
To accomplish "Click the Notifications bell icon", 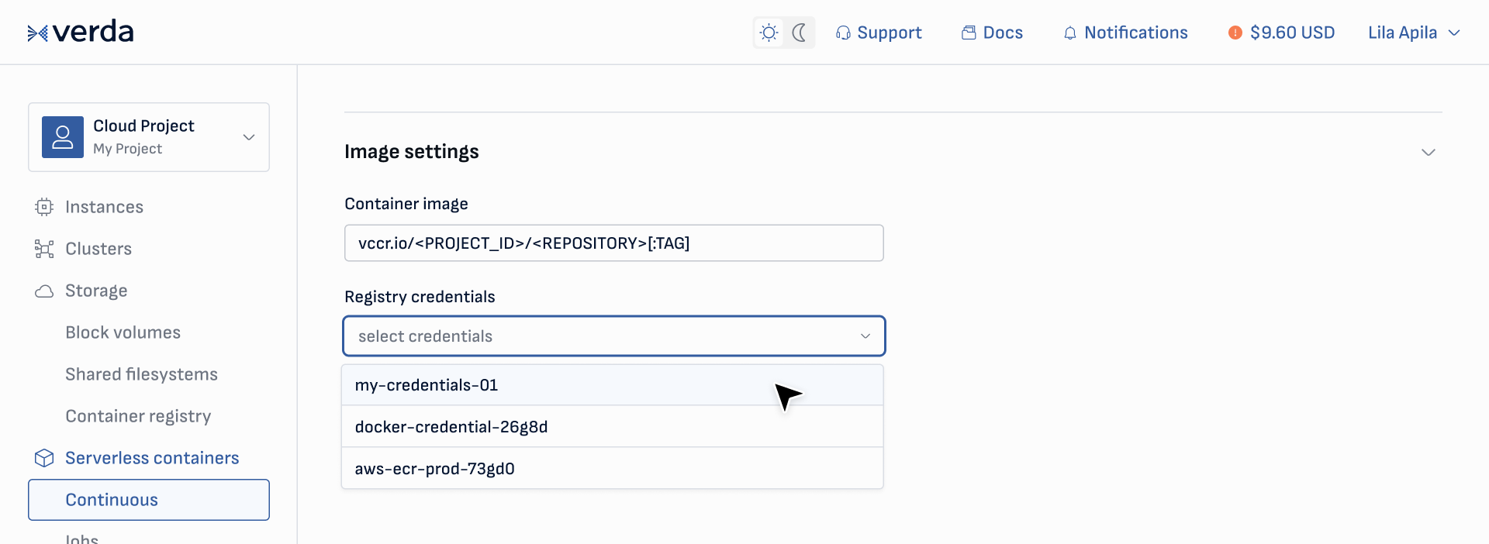I will coord(1070,33).
